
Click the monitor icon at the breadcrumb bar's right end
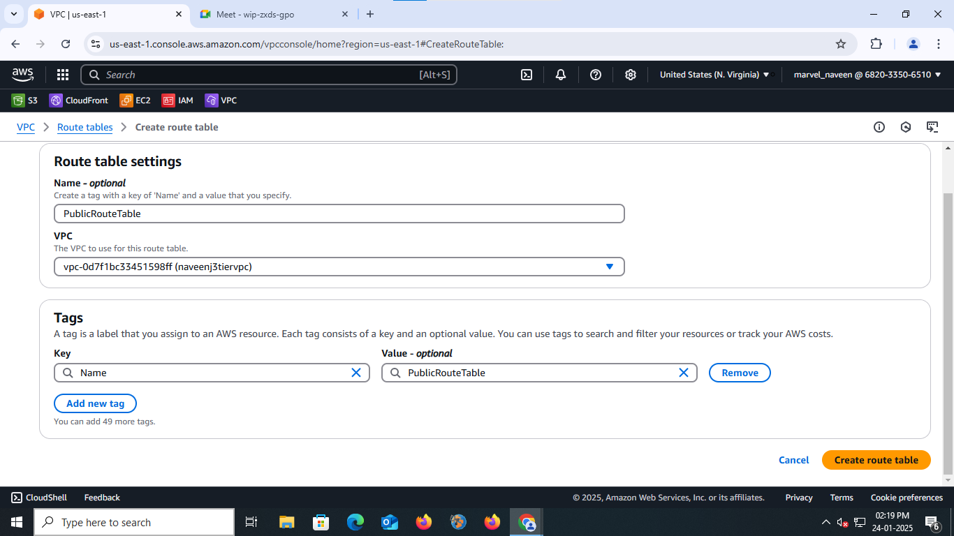click(932, 127)
